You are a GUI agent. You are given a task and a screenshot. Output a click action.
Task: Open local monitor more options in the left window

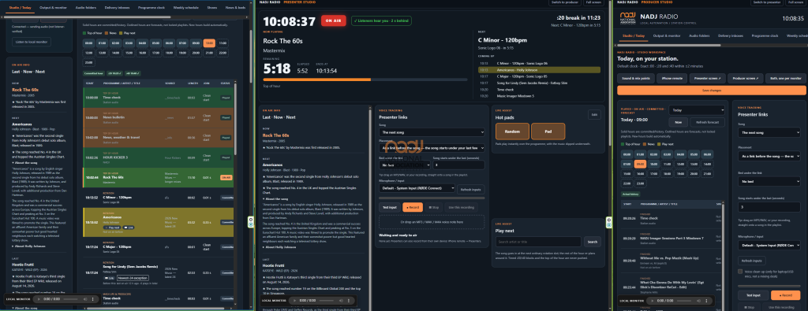coord(92,298)
